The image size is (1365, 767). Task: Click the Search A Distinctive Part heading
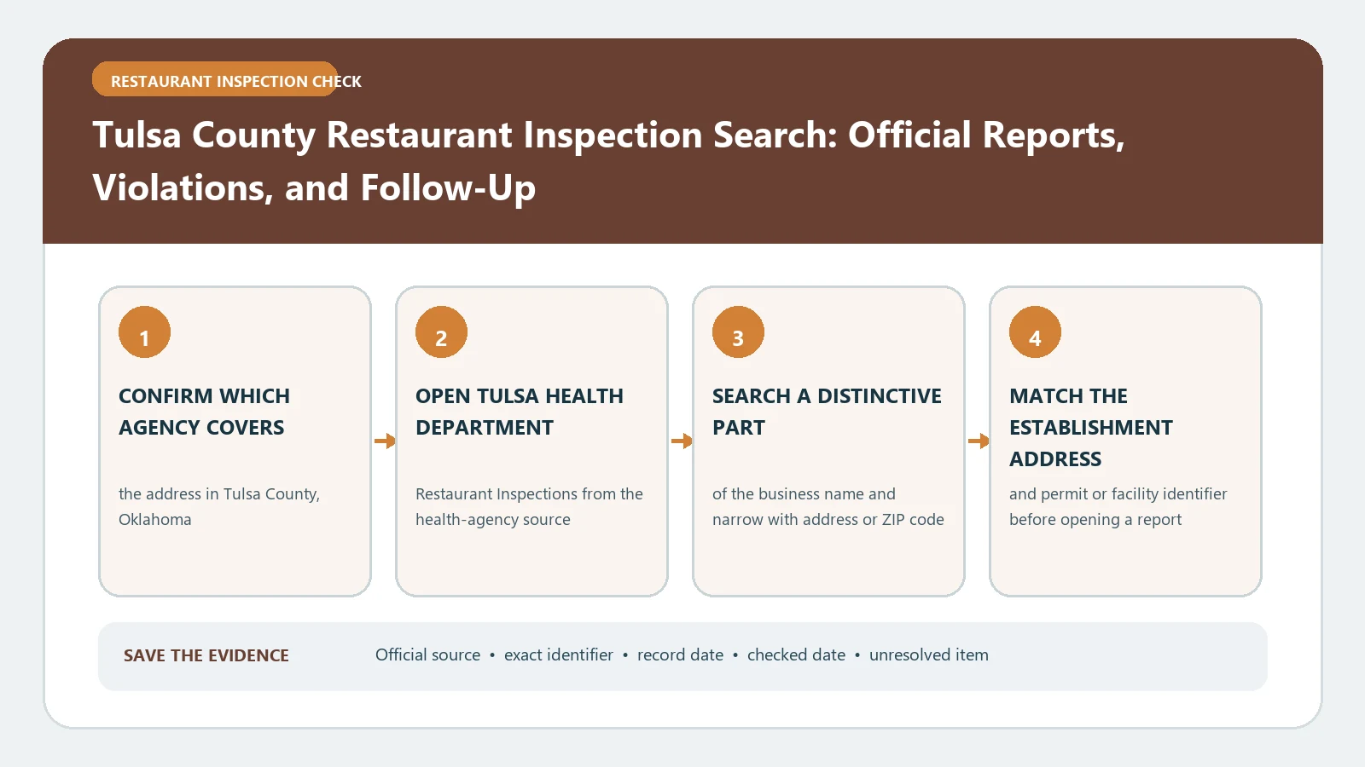click(x=827, y=412)
